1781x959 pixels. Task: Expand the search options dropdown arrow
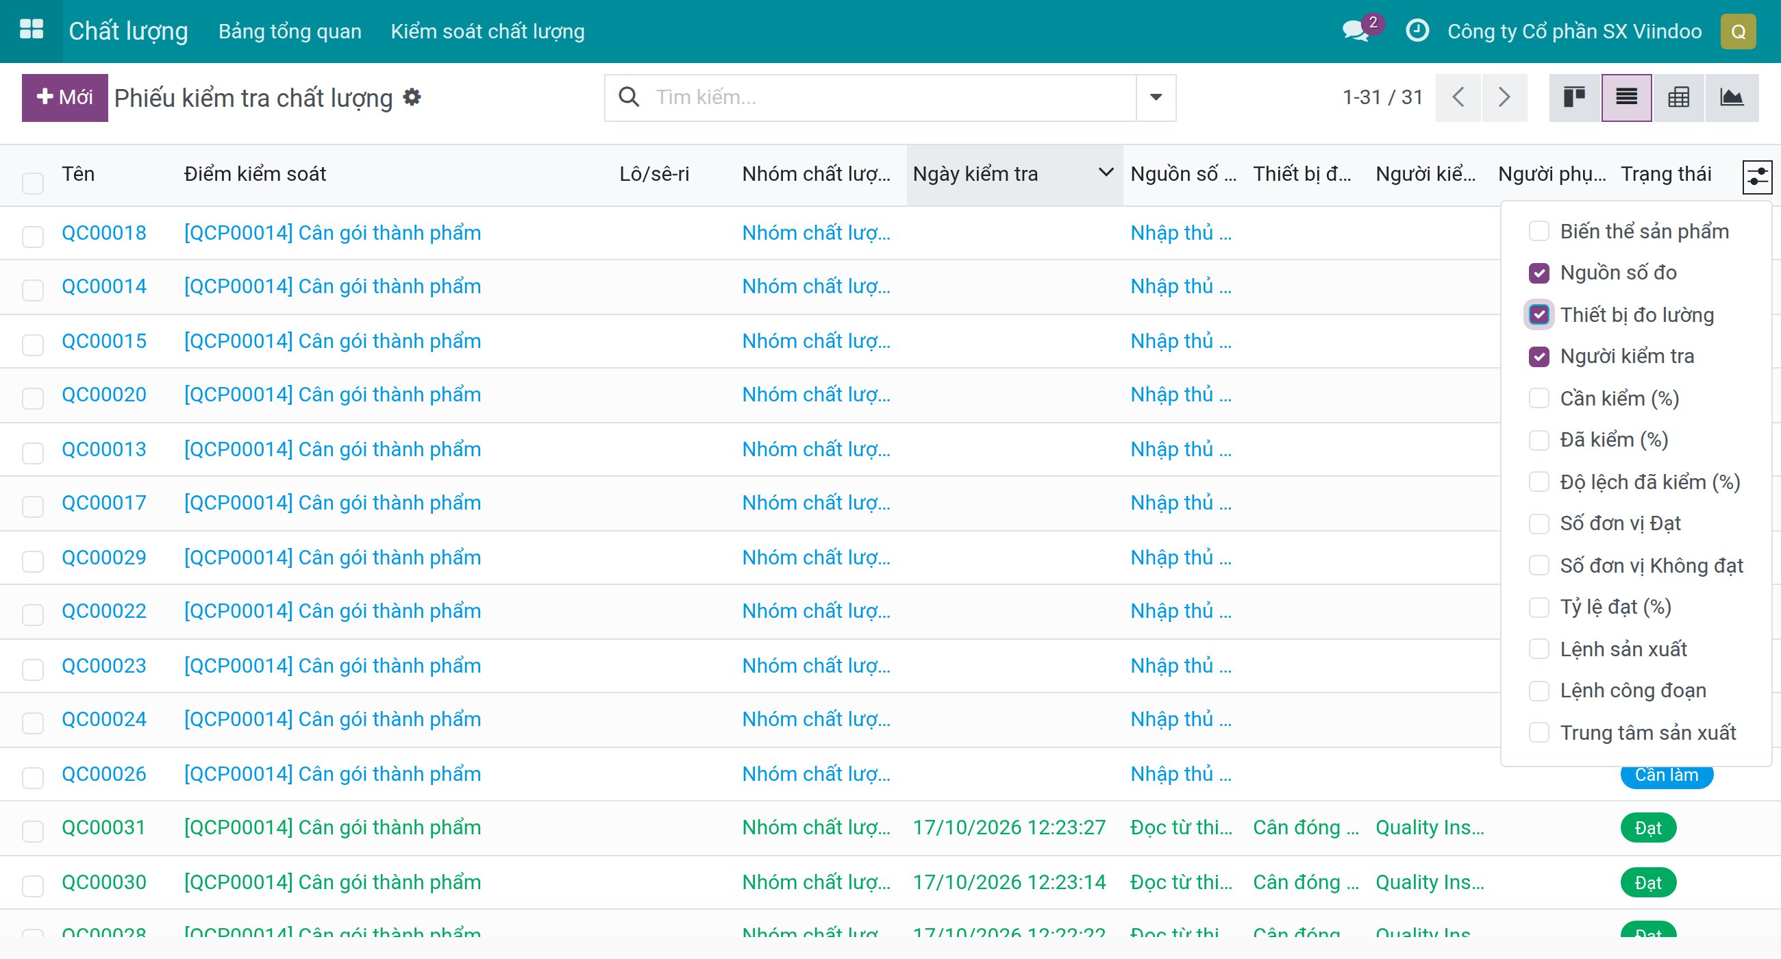tap(1156, 97)
